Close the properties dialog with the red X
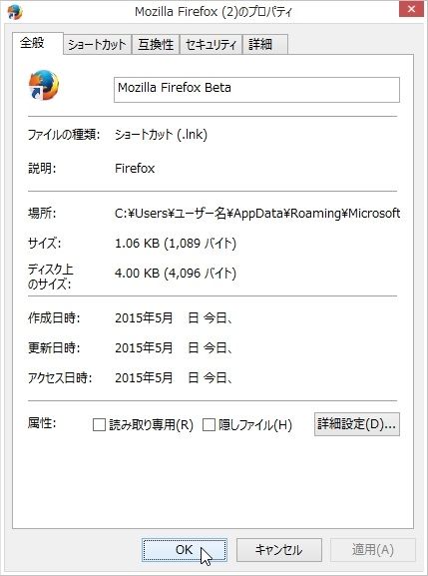Screen dimensions: 428x576 [411, 9]
